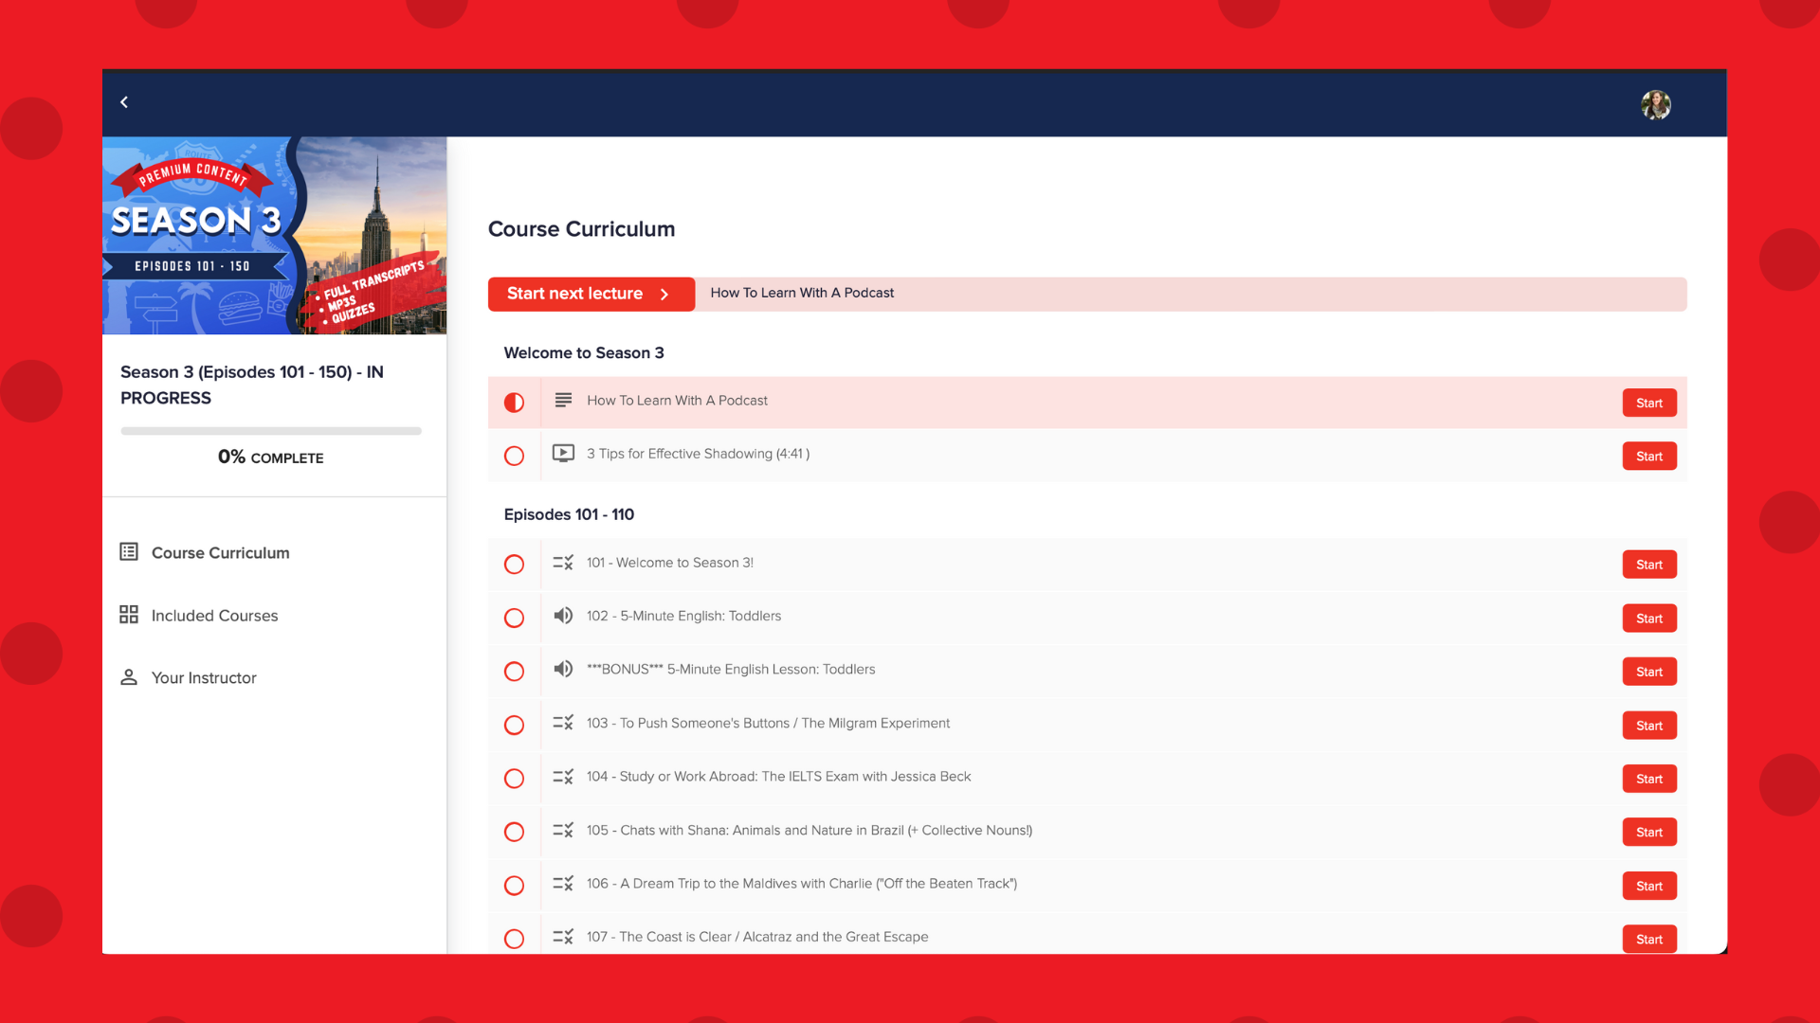Start the BONUS 5-Minute English Lesson: Toddlers
Viewport: 1820px width, 1023px height.
1649,672
